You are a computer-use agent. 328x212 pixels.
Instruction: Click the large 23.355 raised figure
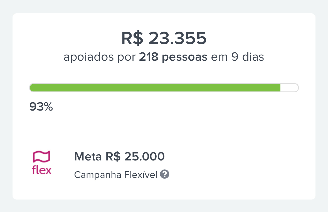(x=177, y=39)
